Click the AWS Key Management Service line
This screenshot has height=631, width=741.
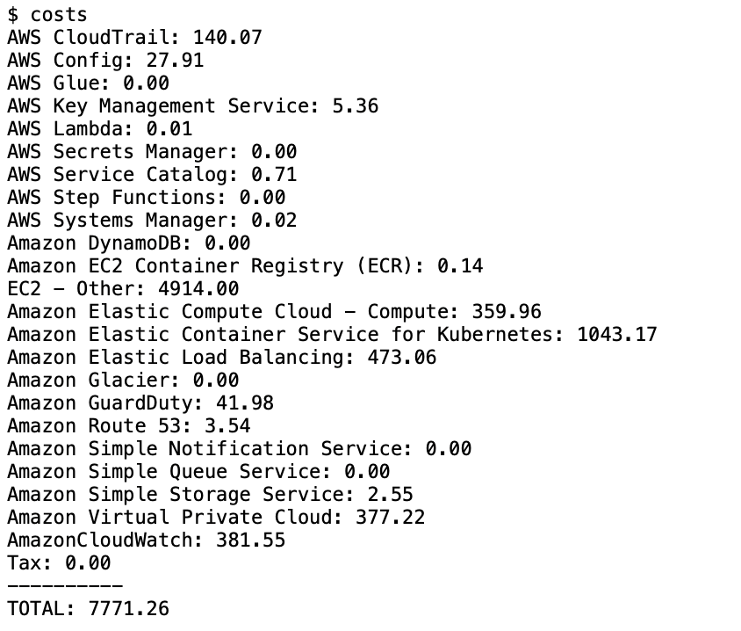pos(193,106)
